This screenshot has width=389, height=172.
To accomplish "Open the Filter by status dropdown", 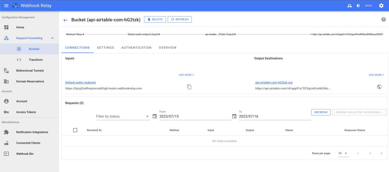I will 123,116.
